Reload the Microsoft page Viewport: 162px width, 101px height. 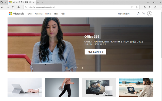coord(13,7)
